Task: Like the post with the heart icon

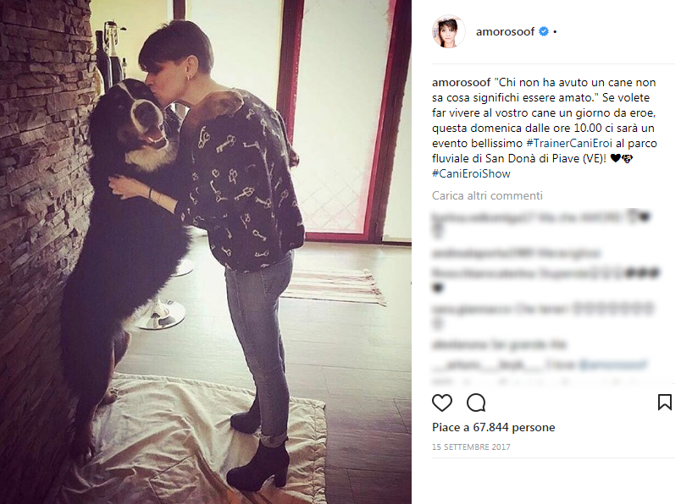Action: pos(441,403)
